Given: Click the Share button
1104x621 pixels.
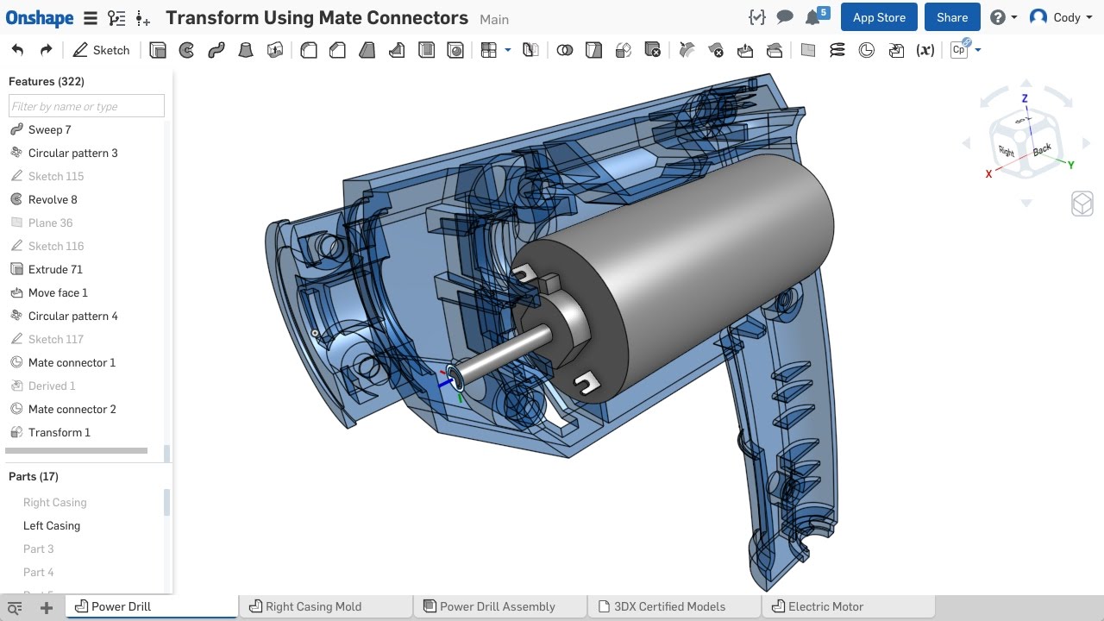Looking at the screenshot, I should coord(952,16).
